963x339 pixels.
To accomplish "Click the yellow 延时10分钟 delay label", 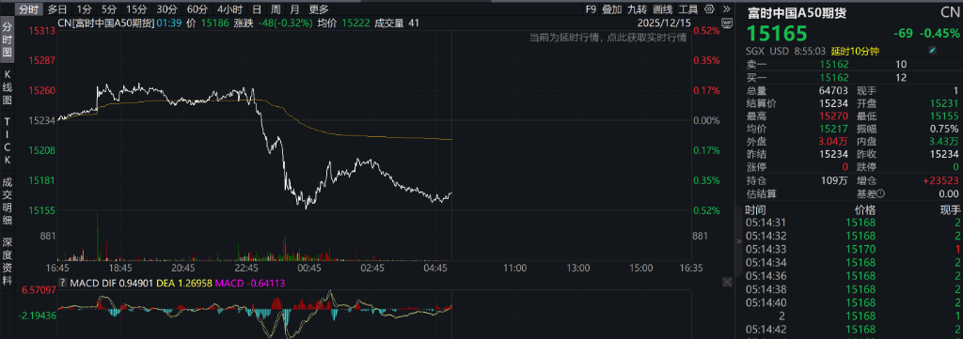I will (854, 51).
